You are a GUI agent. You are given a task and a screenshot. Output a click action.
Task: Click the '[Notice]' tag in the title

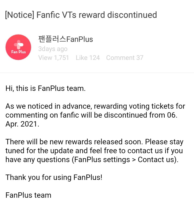coord(20,15)
